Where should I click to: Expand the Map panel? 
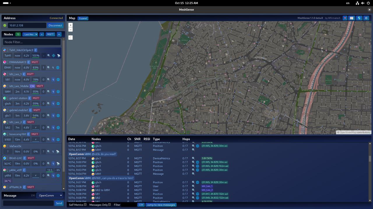tap(83, 18)
